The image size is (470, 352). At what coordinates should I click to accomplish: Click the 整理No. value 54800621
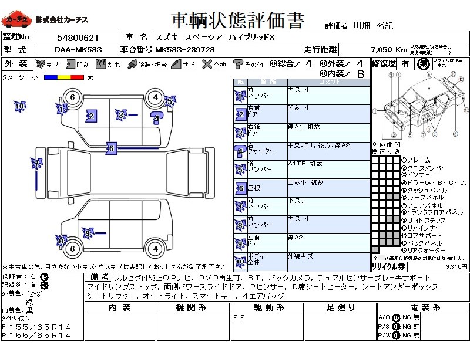pos(78,38)
